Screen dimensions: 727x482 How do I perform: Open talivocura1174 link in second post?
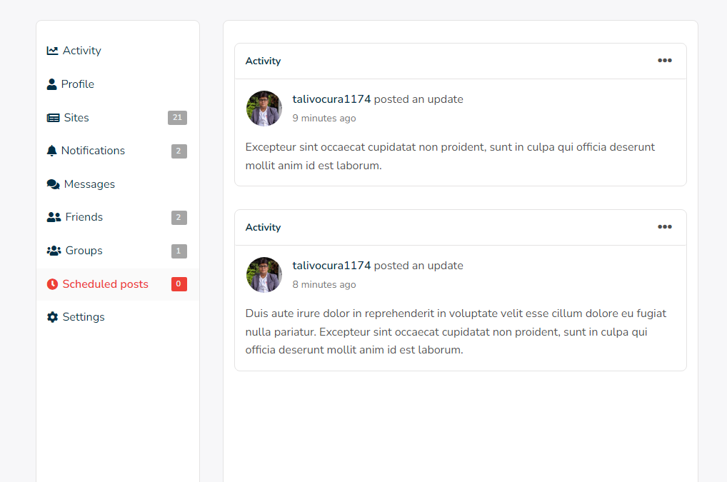[331, 266]
